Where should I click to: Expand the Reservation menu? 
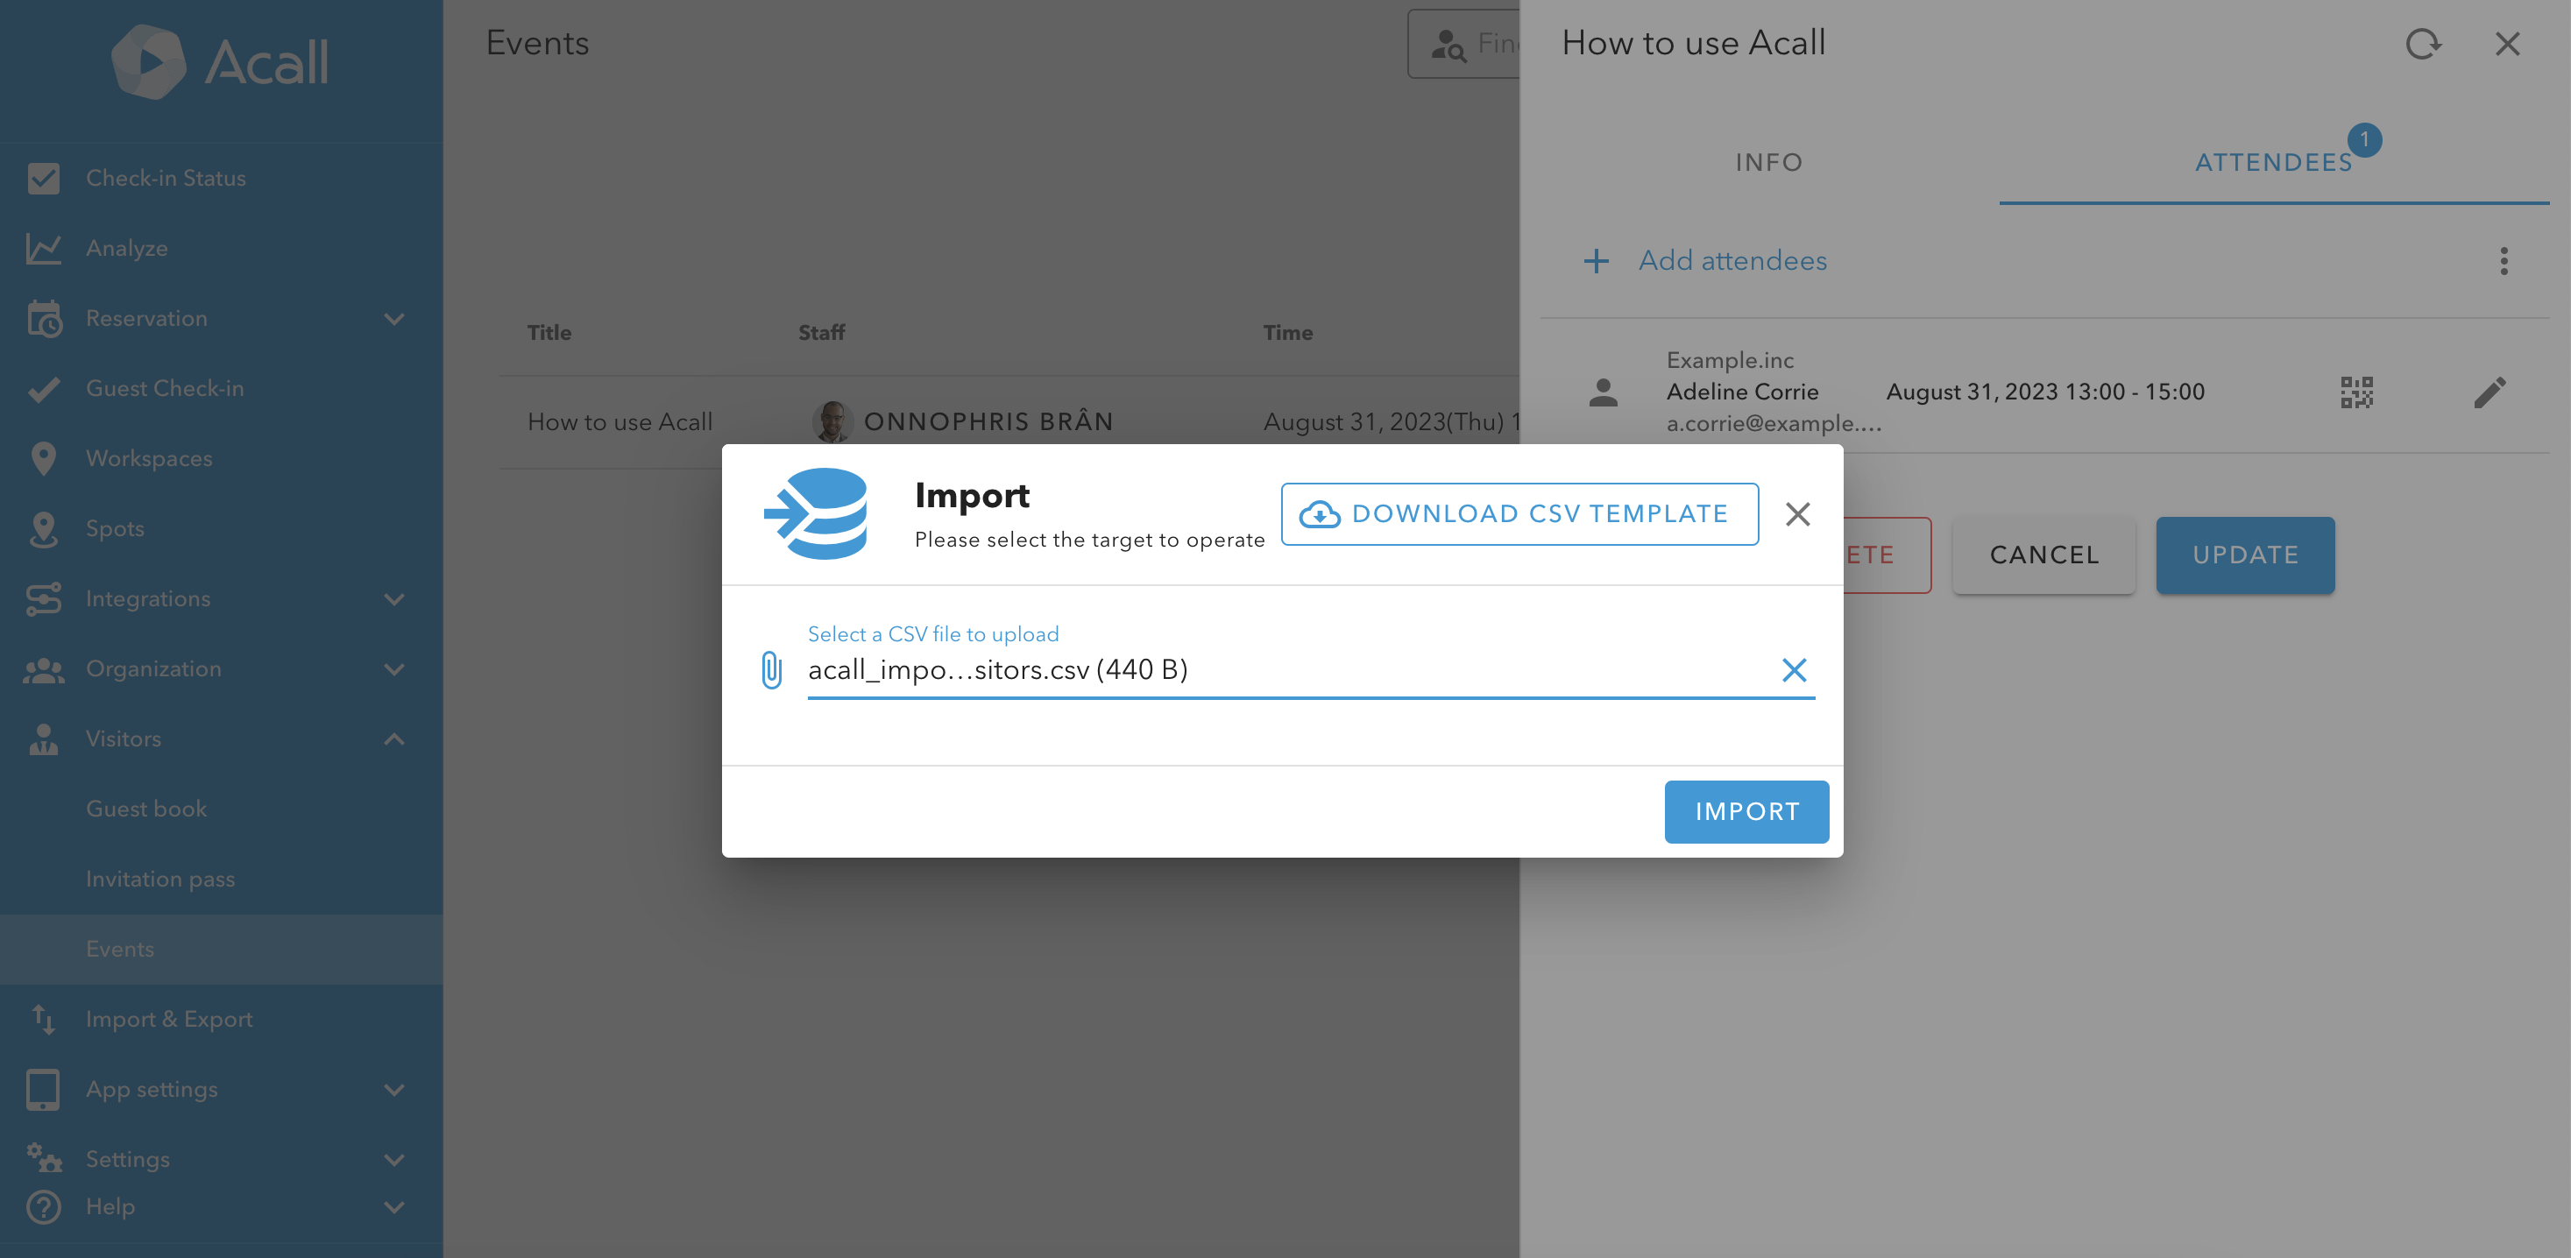[394, 319]
